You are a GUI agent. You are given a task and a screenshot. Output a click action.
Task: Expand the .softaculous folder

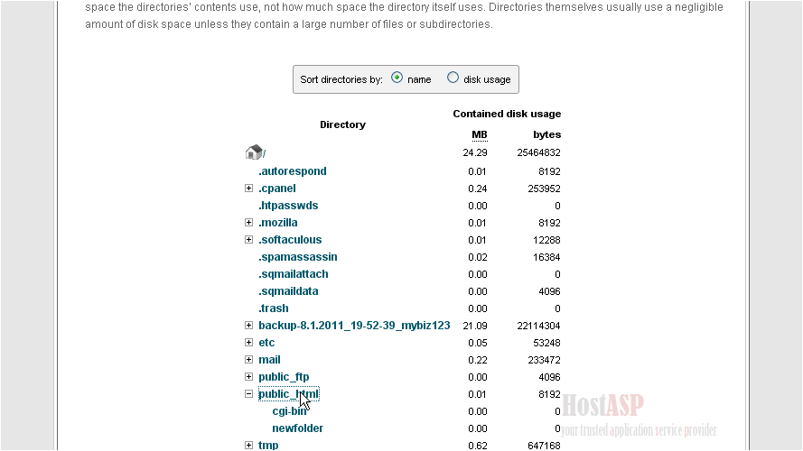click(248, 240)
